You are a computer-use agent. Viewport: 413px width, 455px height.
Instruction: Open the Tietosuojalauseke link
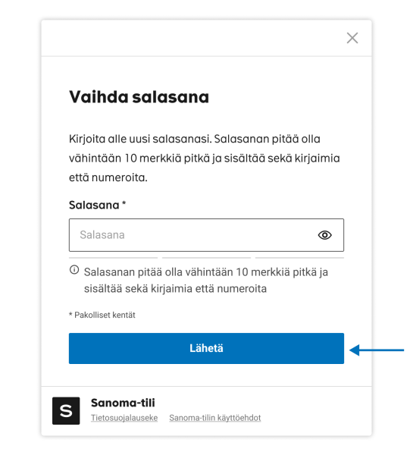pyautogui.click(x=124, y=418)
